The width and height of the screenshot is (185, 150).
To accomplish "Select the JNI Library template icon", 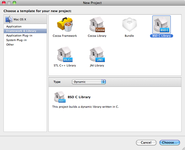I will click(97, 54).
